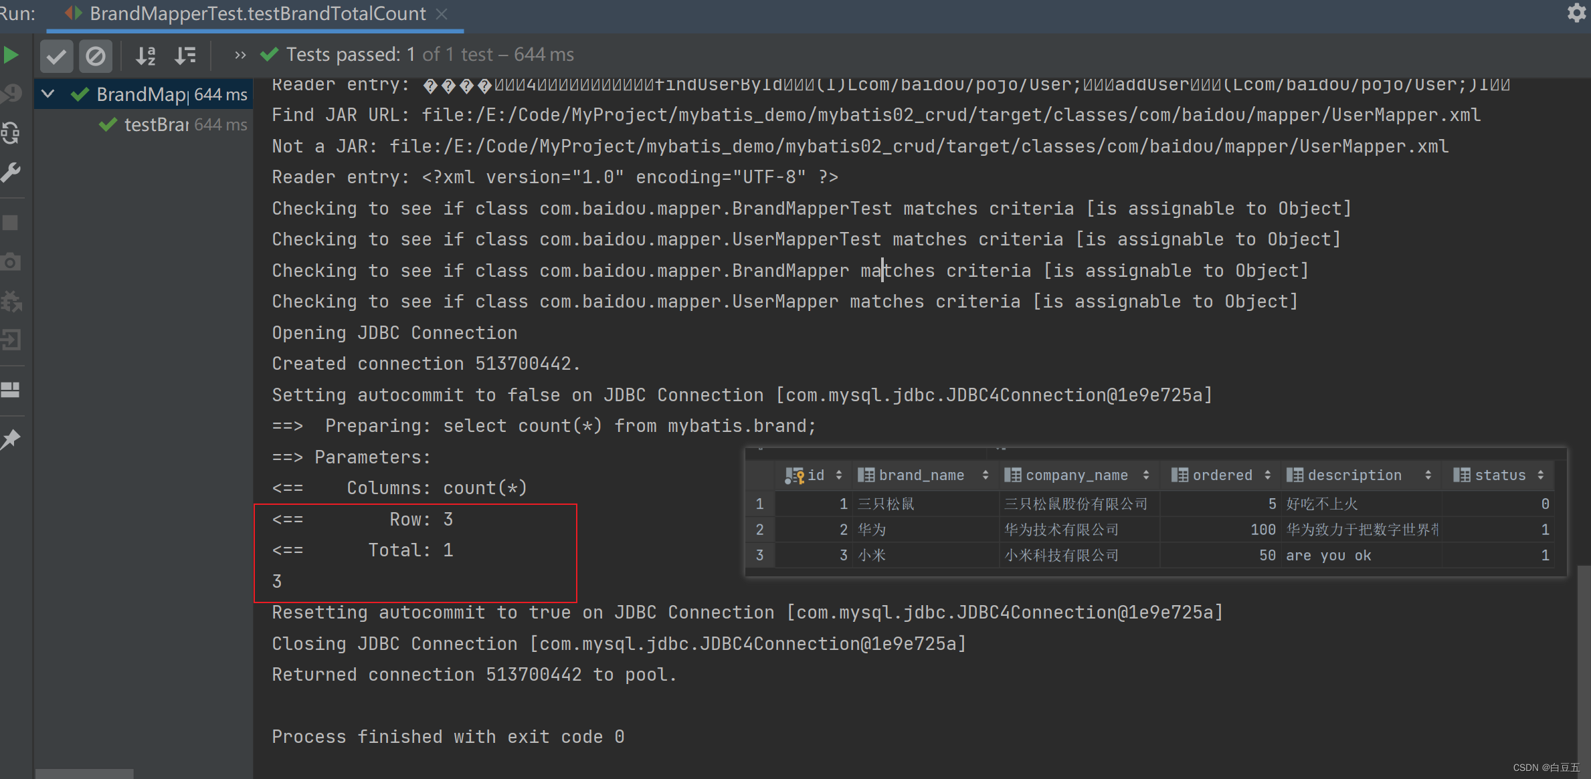
Task: Toggle Show Passed tests checkmark button
Action: click(x=56, y=55)
